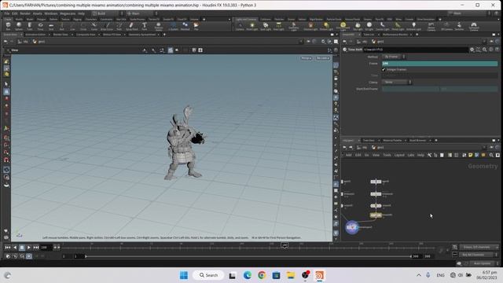Toggle the scene view pane pin
The width and height of the screenshot is (503, 283).
[x=308, y=42]
